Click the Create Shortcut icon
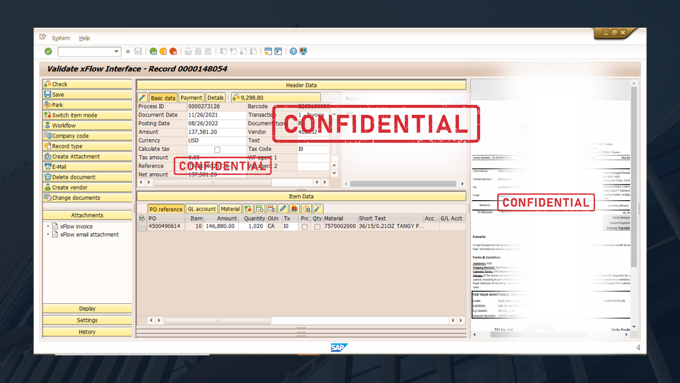Screen dimensions: 680x383 (278, 51)
